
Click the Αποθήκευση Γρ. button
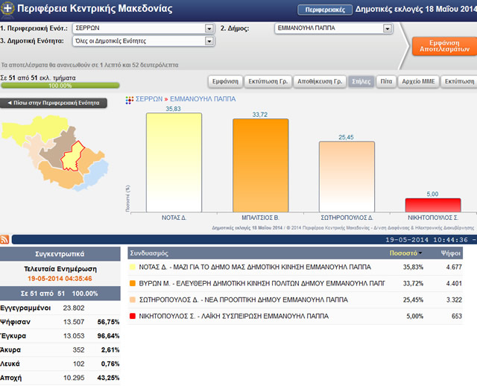click(x=318, y=81)
